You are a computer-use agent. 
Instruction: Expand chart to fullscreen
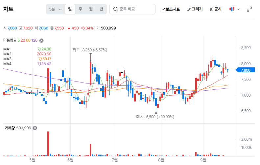[x=249, y=9]
